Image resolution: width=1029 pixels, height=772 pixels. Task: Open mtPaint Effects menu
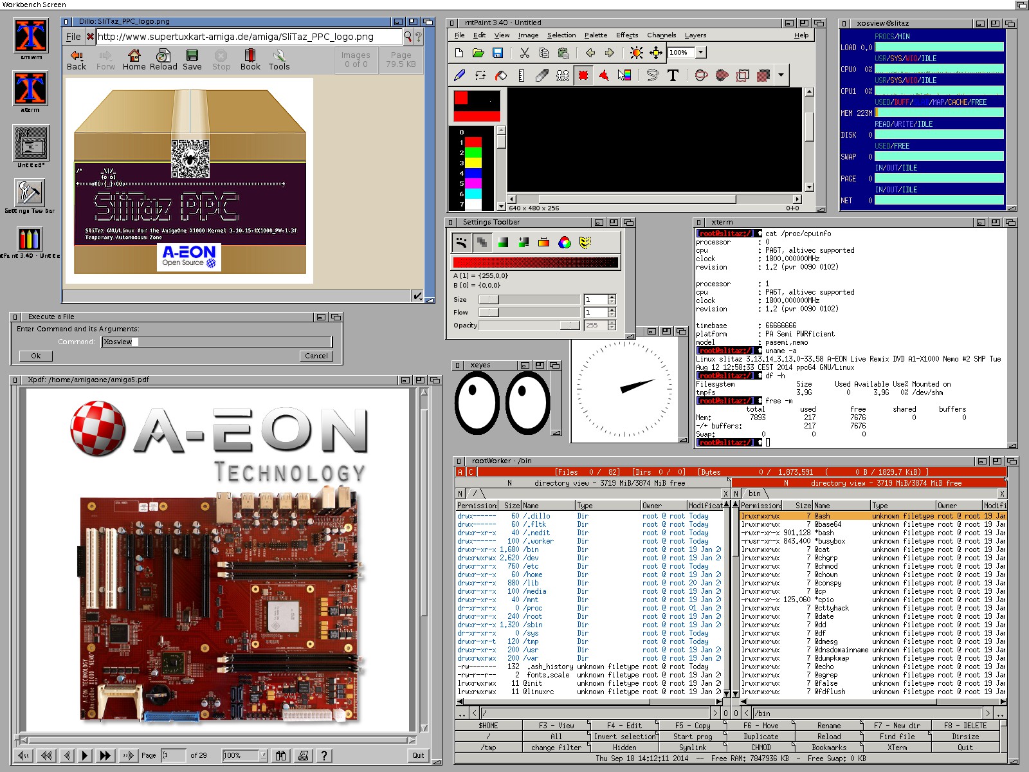627,35
